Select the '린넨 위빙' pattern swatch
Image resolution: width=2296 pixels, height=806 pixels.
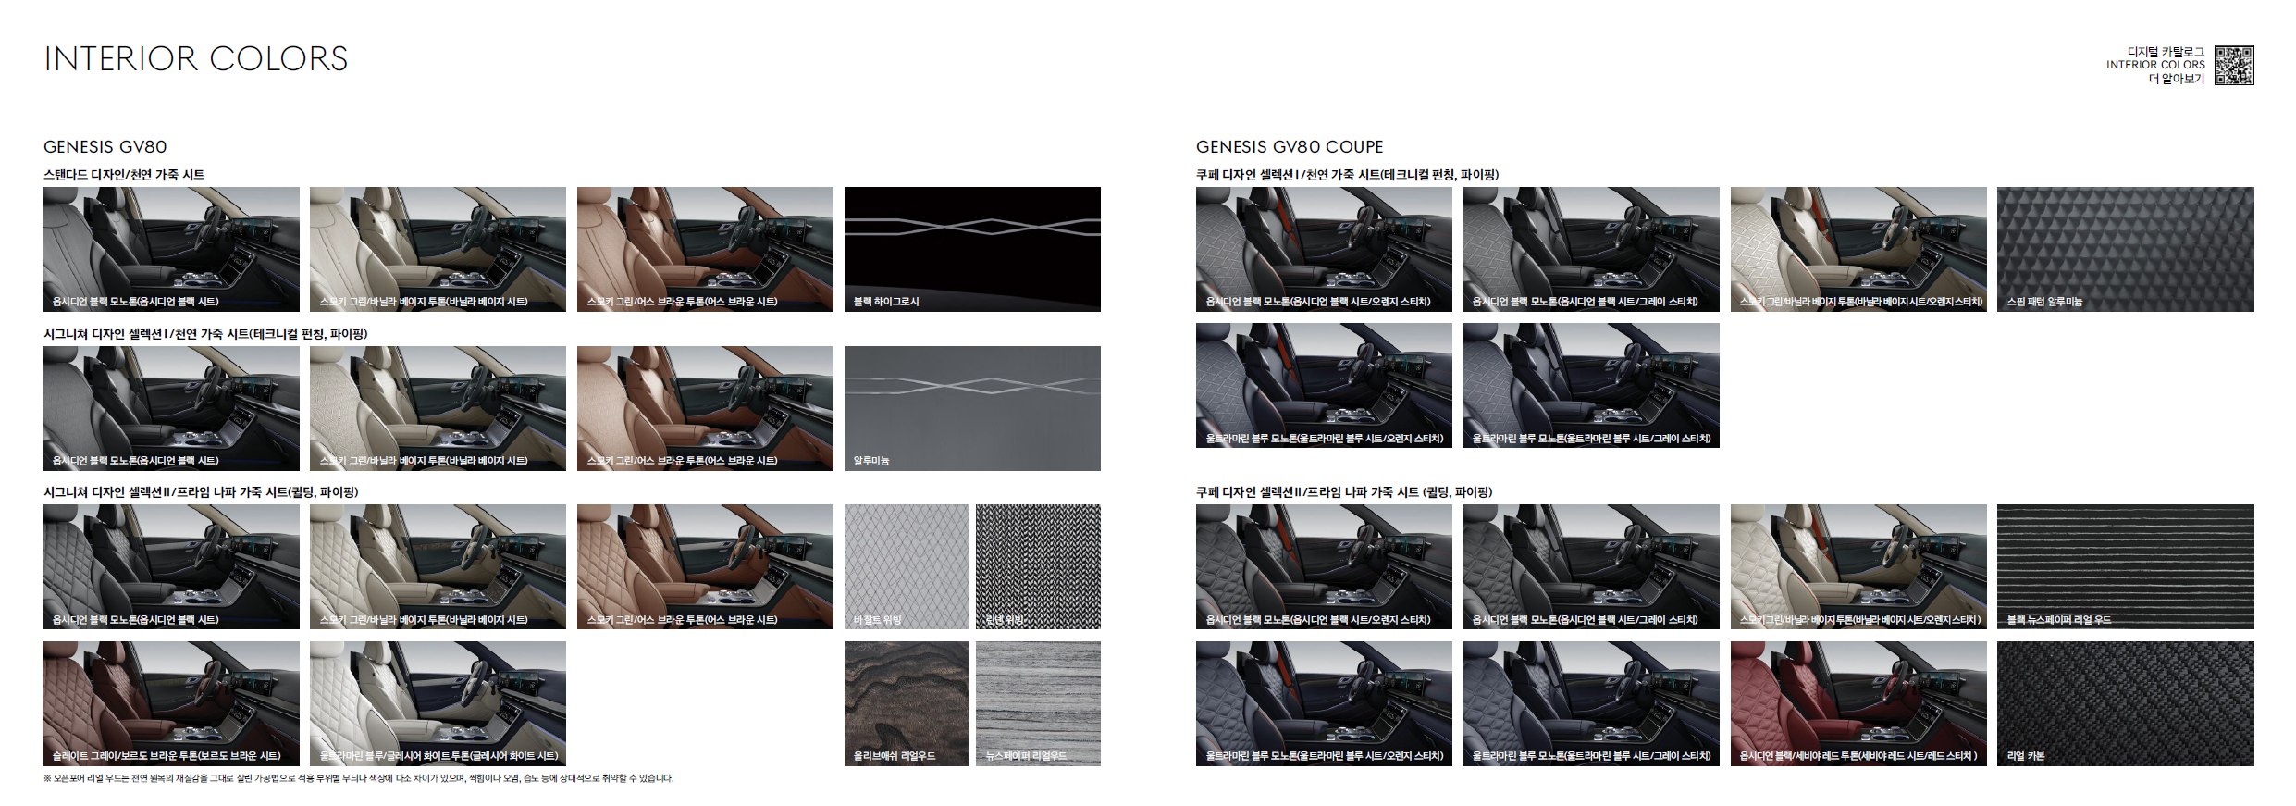pos(1038,566)
